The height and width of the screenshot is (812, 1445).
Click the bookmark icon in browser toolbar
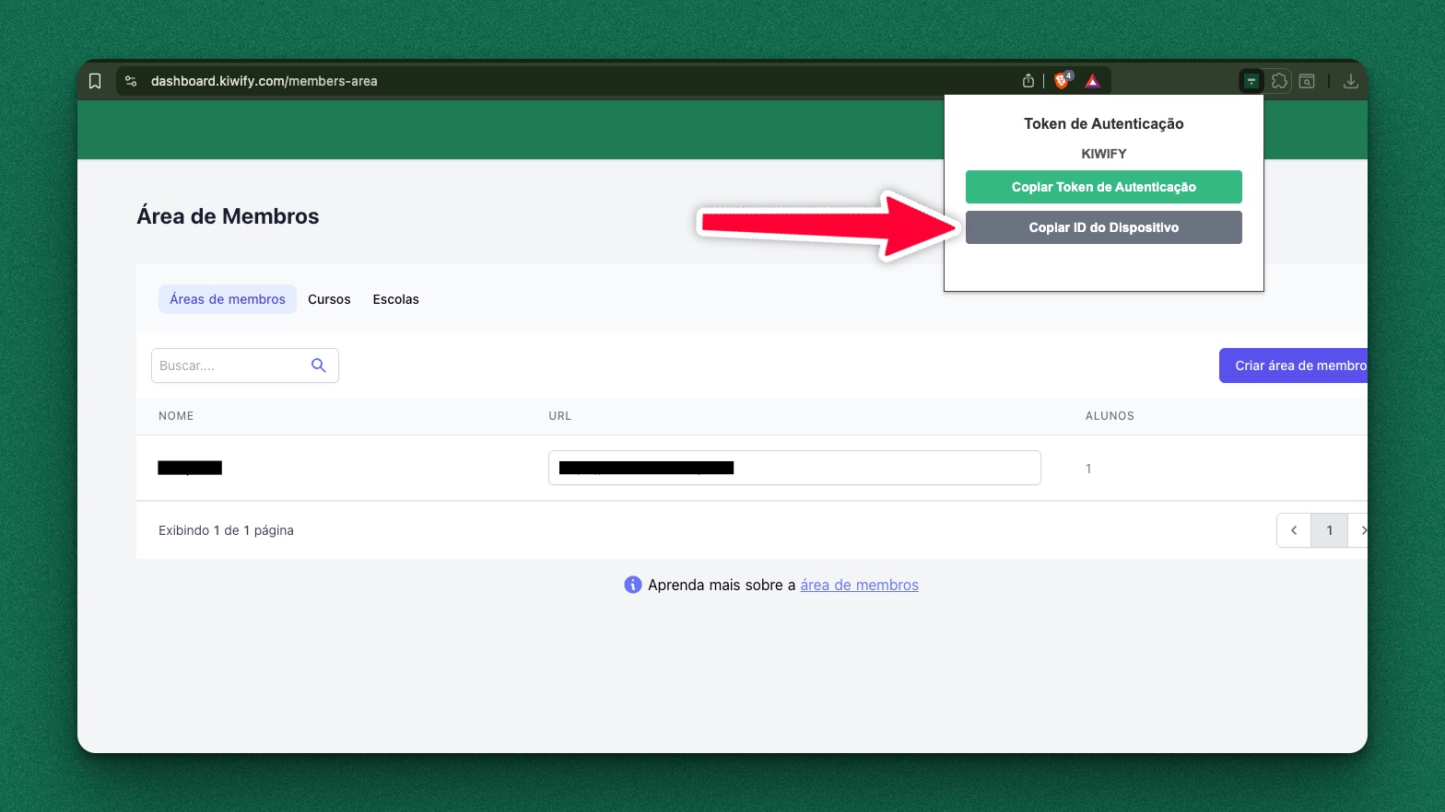(95, 81)
